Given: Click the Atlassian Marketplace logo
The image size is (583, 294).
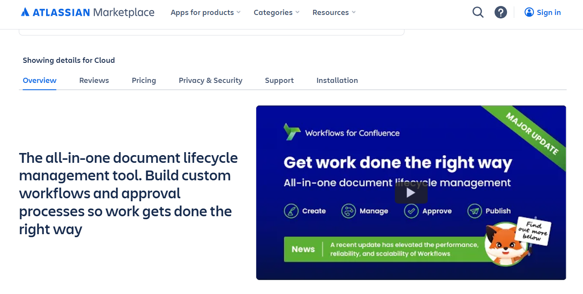Looking at the screenshot, I should click(x=88, y=12).
